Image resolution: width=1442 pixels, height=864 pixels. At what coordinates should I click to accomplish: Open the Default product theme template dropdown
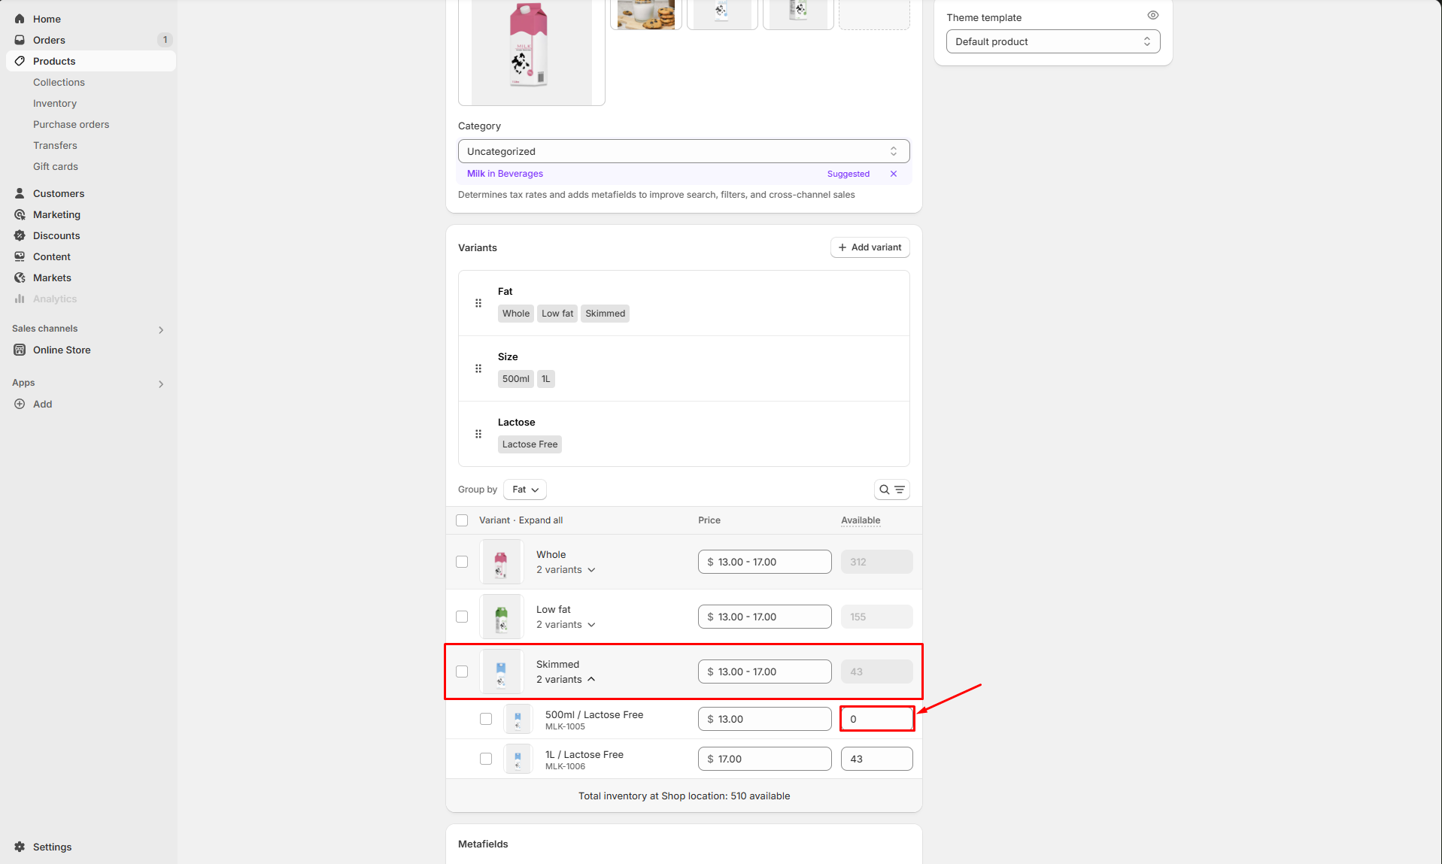1052,41
